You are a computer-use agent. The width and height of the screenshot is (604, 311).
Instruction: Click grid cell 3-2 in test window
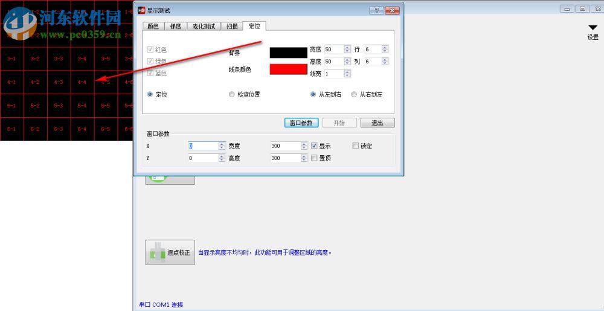35,59
